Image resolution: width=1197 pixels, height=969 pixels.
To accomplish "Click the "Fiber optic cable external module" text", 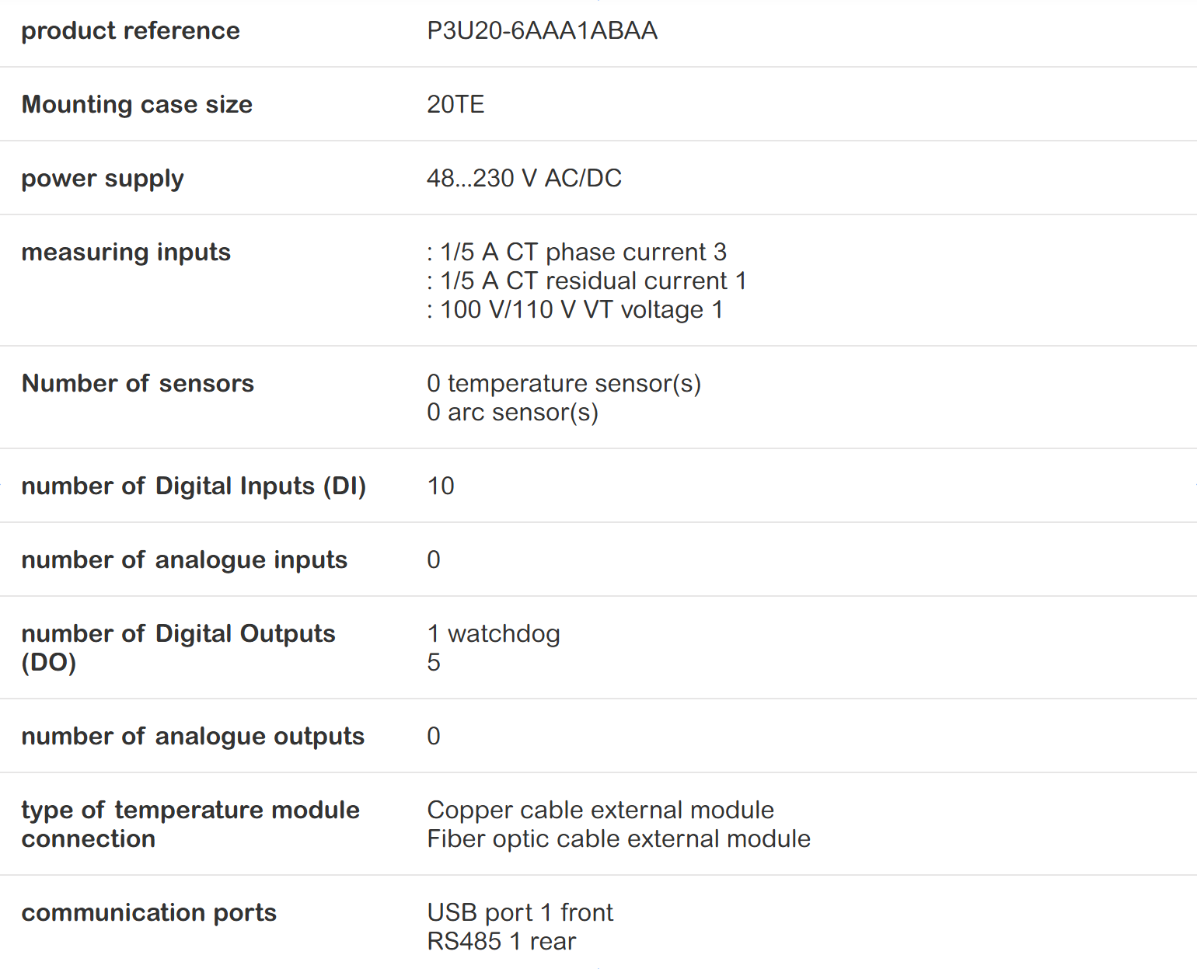I will (619, 838).
